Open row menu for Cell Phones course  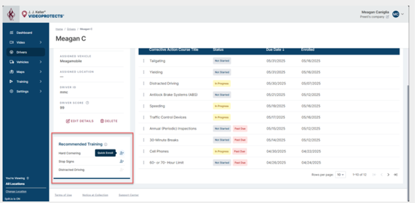click(x=143, y=151)
